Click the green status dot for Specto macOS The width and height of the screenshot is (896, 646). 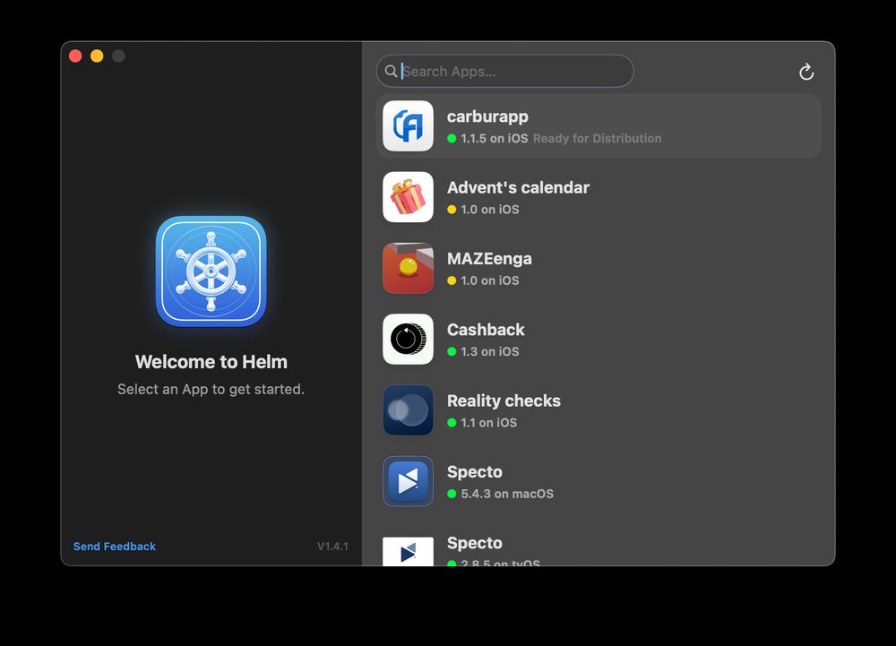[452, 494]
